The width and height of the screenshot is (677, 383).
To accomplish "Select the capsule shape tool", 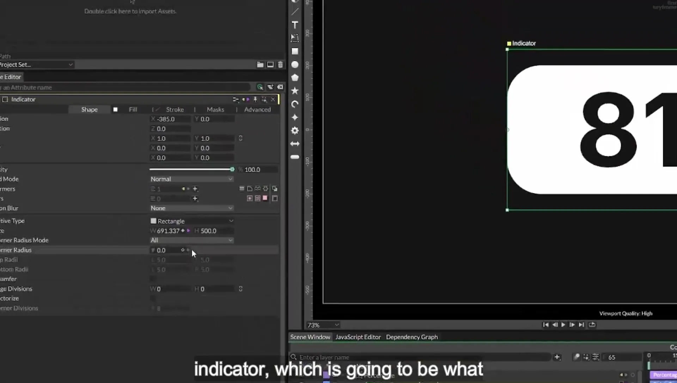I will point(295,157).
